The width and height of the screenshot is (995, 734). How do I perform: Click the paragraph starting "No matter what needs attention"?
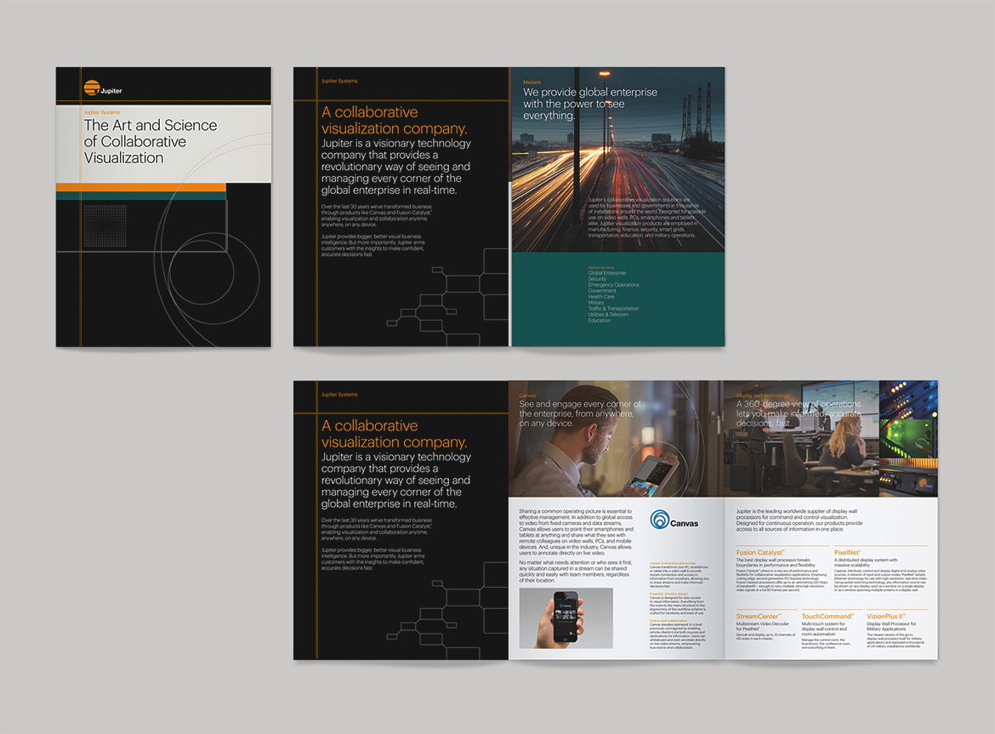click(x=576, y=571)
